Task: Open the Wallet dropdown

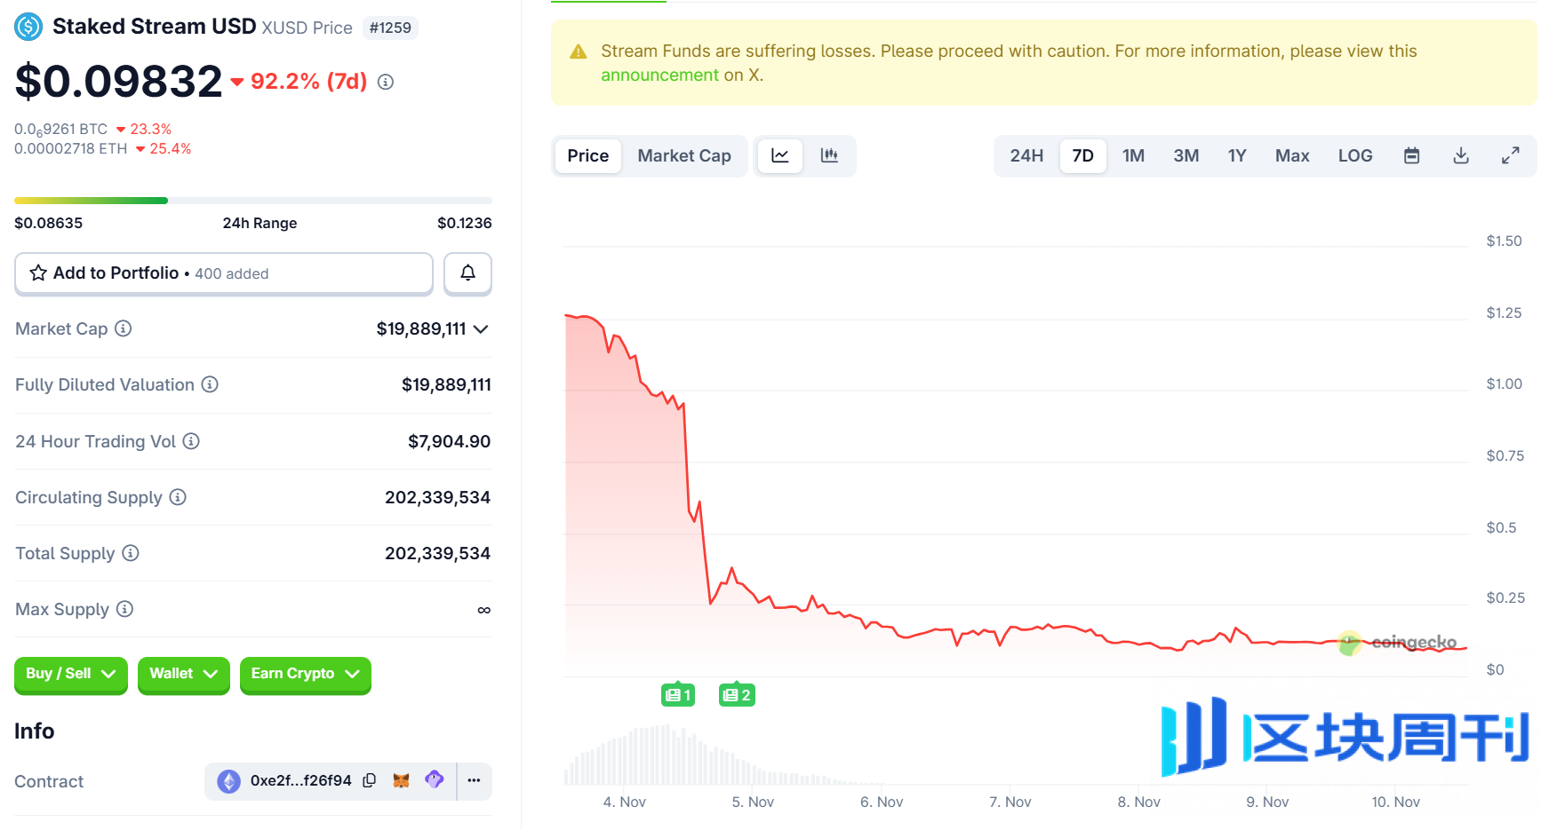Action: point(183,675)
